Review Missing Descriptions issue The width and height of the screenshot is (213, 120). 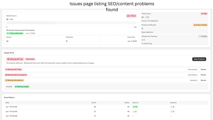point(203,80)
